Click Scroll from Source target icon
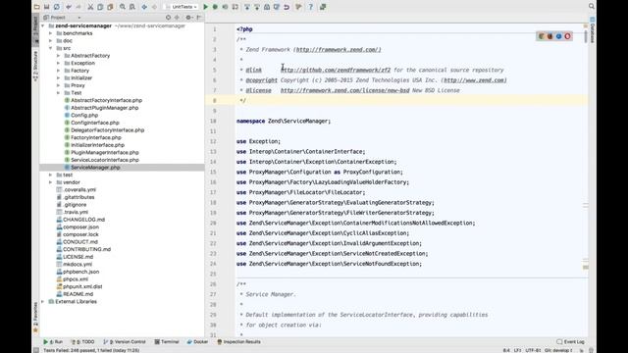The height and width of the screenshot is (353, 628). coord(168,18)
